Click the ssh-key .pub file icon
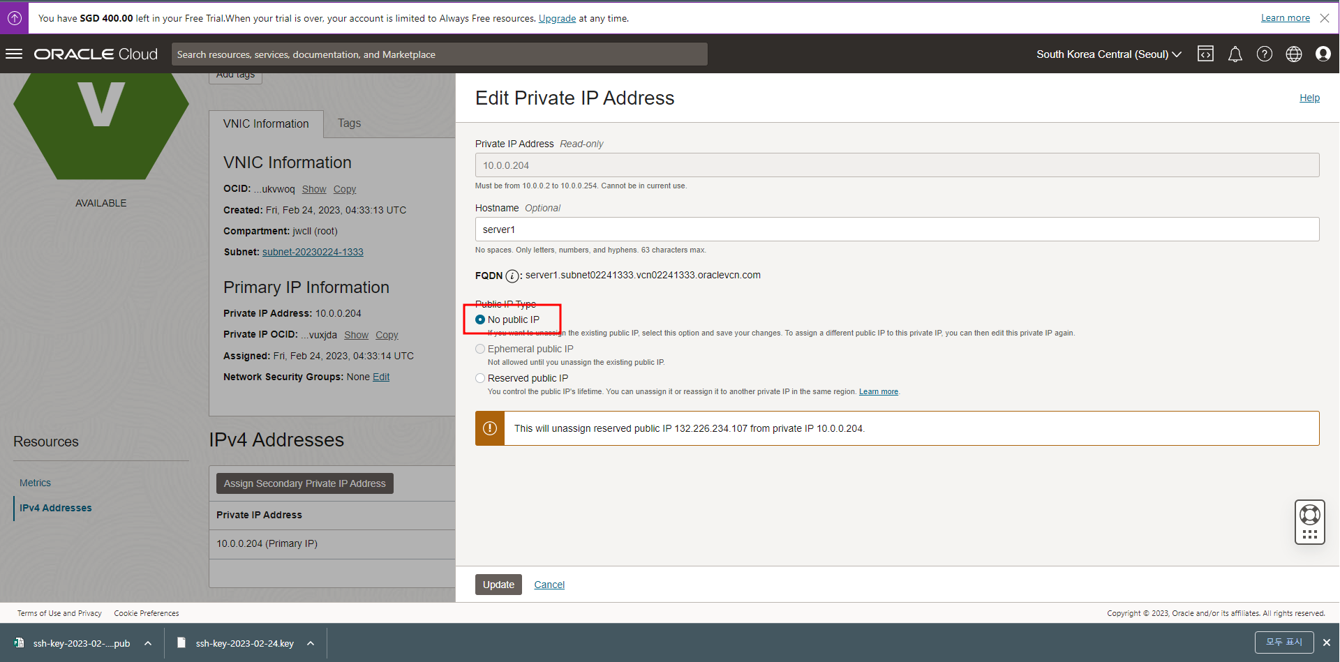This screenshot has height=662, width=1340. point(19,642)
